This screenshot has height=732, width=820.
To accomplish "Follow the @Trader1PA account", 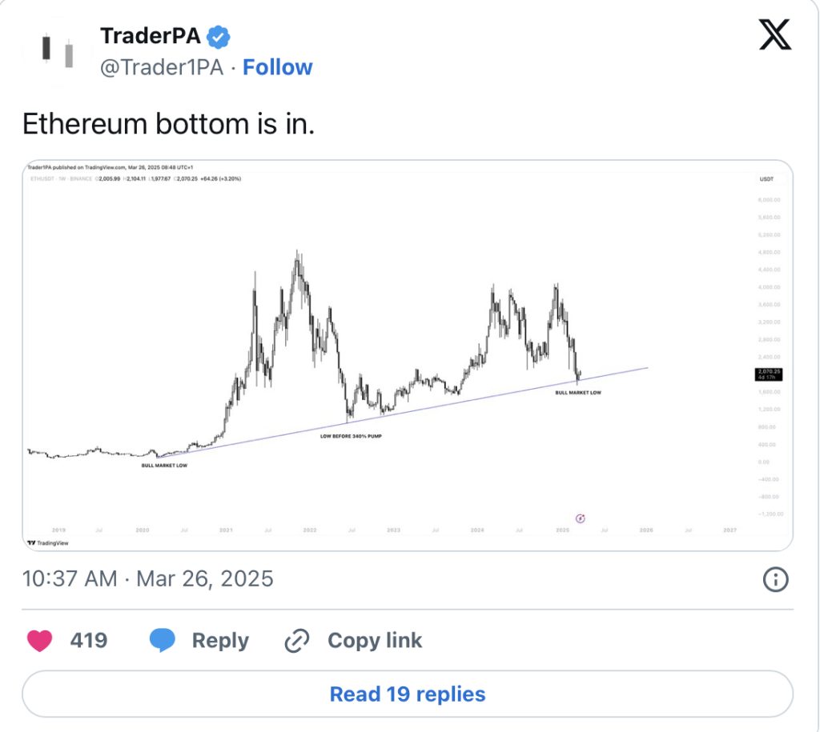I will 277,67.
